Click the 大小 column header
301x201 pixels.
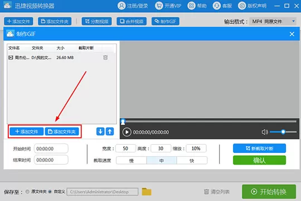click(60, 48)
